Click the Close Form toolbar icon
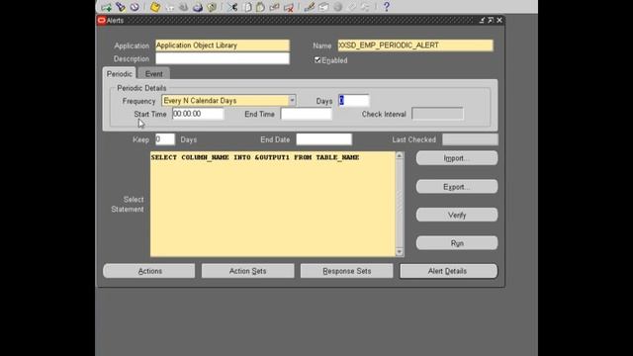Screen dimensions: 633x356 click(x=212, y=7)
